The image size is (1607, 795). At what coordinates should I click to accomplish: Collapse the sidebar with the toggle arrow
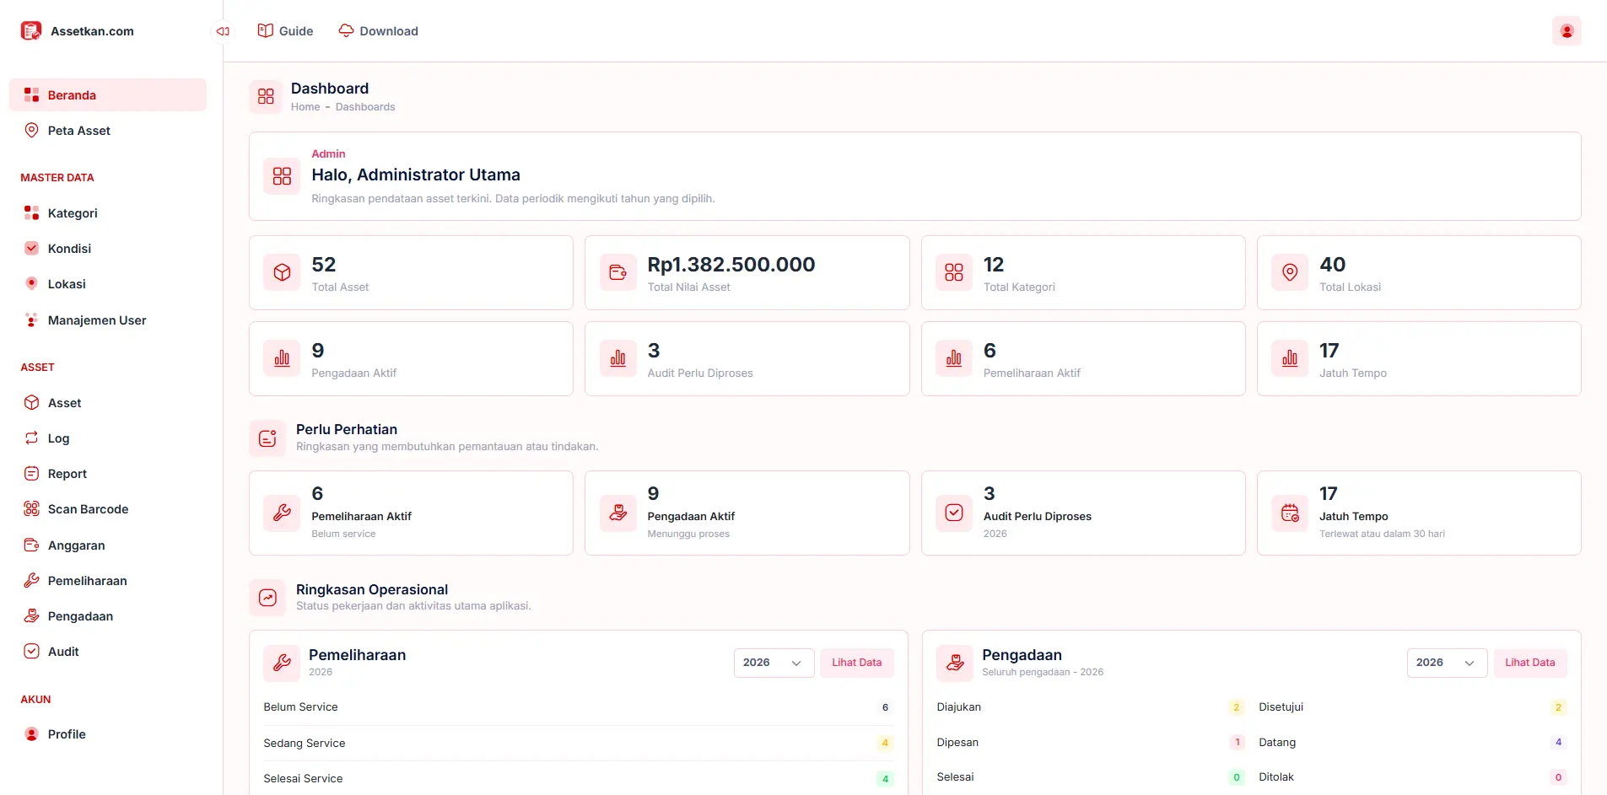pyautogui.click(x=223, y=31)
